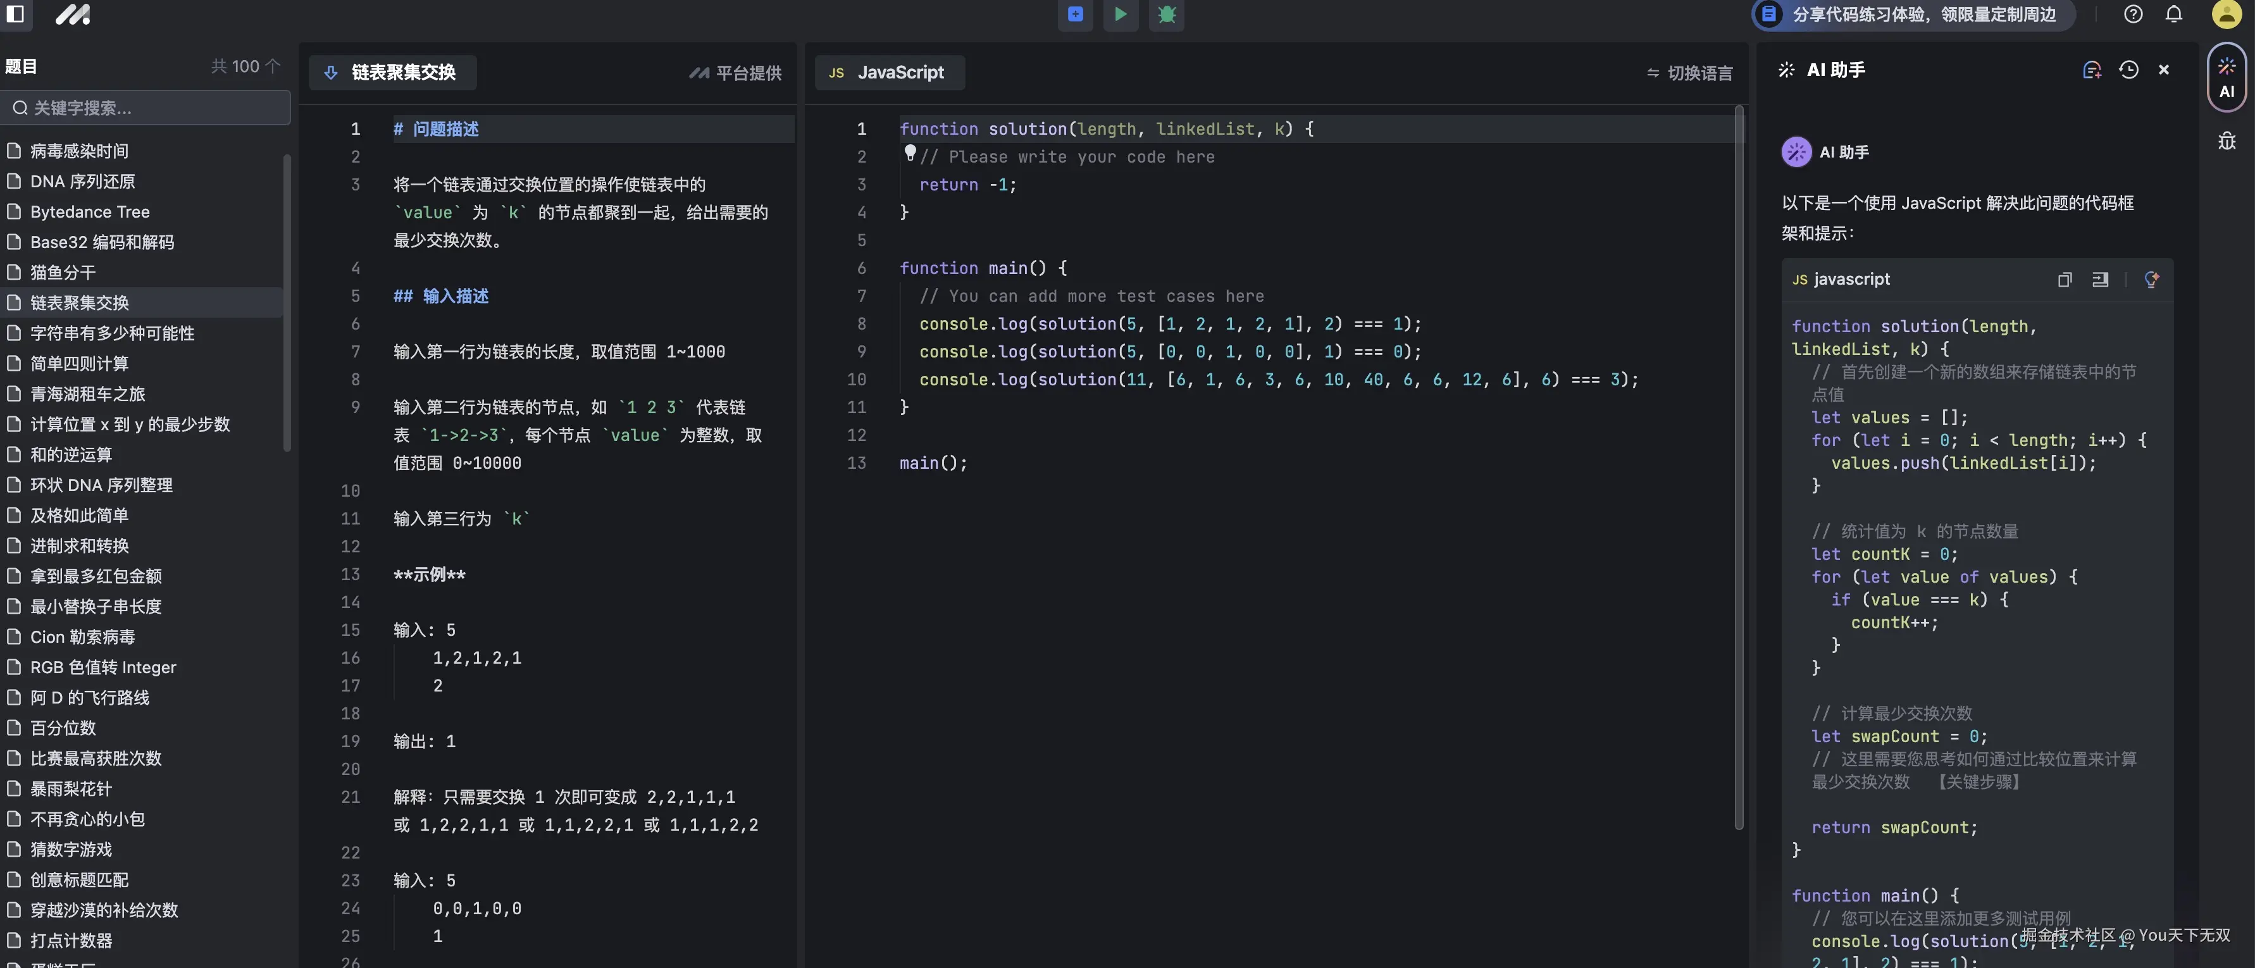
Task: Focus the 关键字搜索 search field
Action: [147, 108]
